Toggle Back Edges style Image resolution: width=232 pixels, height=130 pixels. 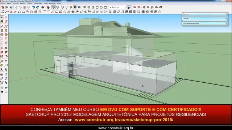(x=58, y=7)
